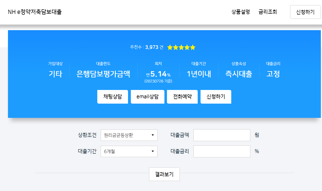Click the 전화예약 button

[182, 96]
